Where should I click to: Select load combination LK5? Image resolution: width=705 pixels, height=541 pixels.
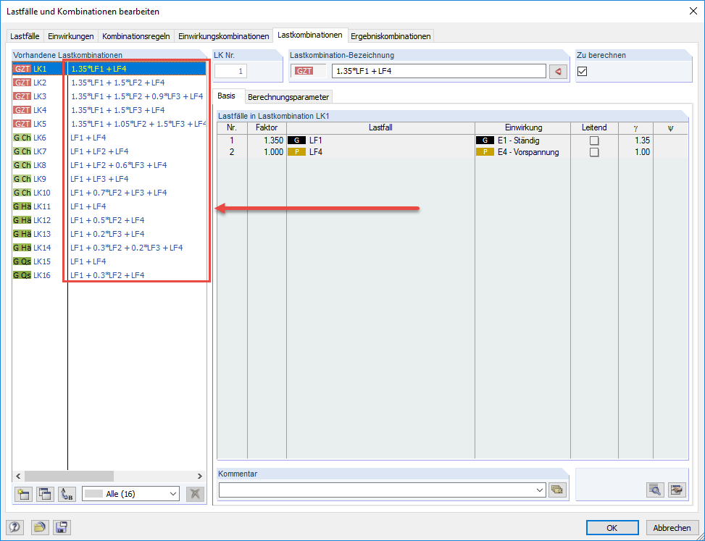coord(109,124)
